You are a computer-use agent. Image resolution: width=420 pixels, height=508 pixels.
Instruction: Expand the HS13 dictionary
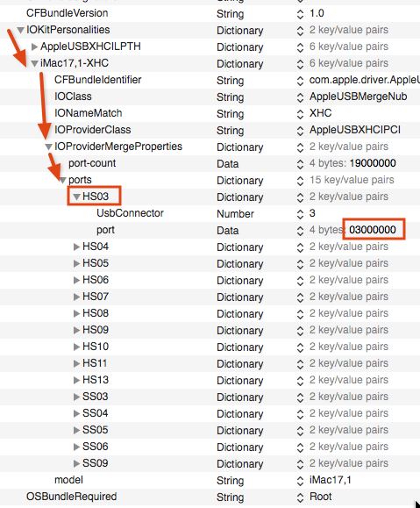(x=76, y=381)
